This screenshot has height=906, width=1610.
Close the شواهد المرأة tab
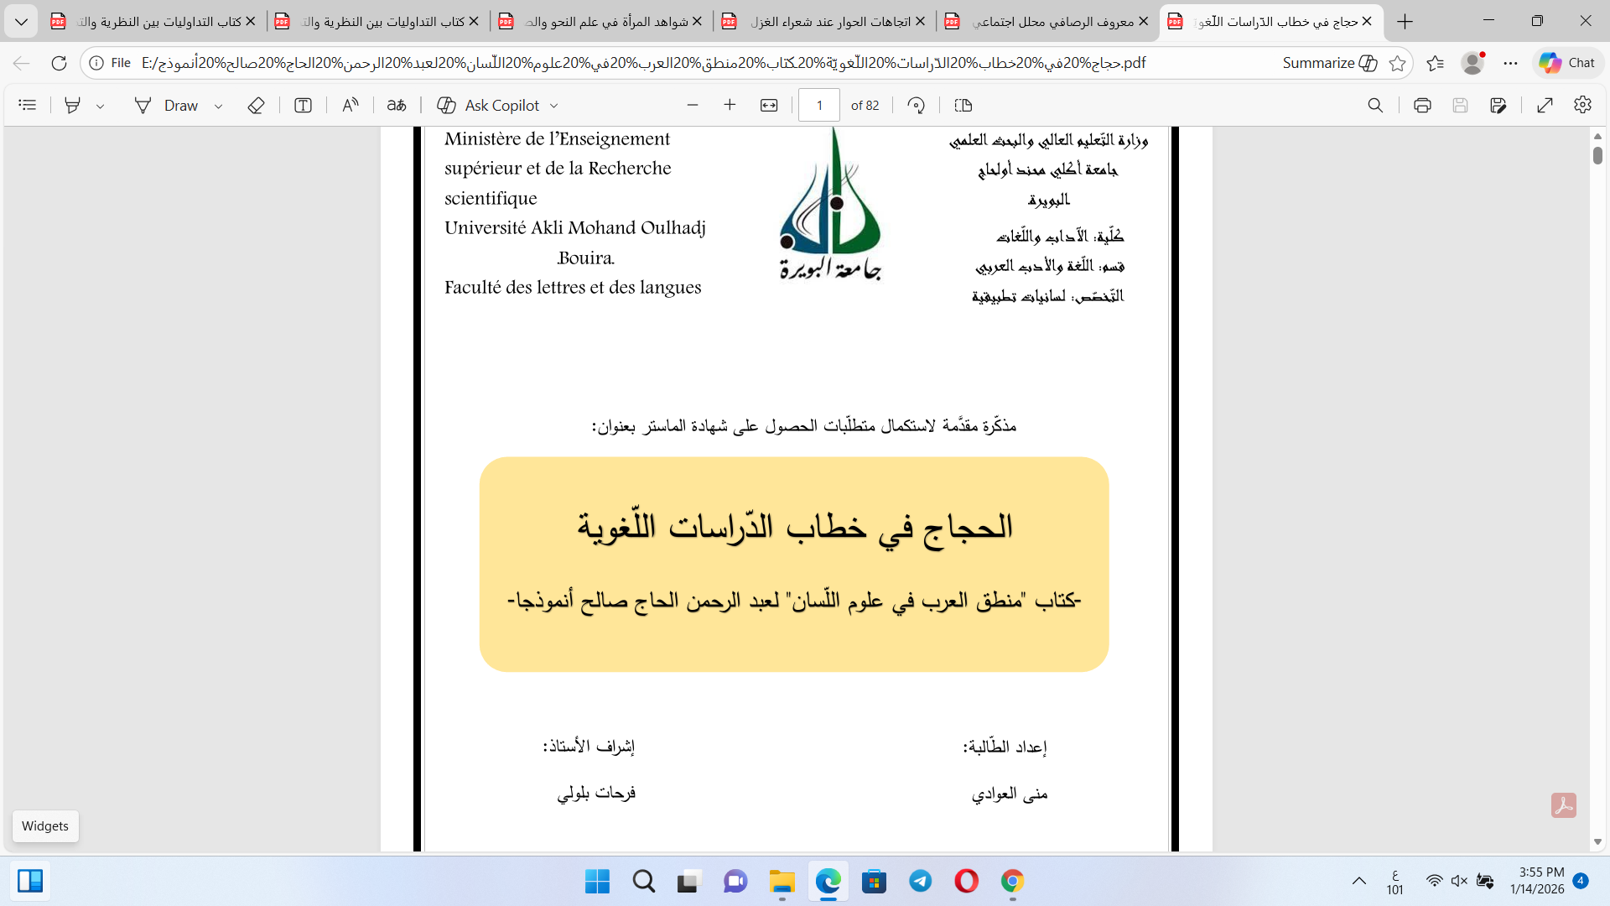pos(697,21)
